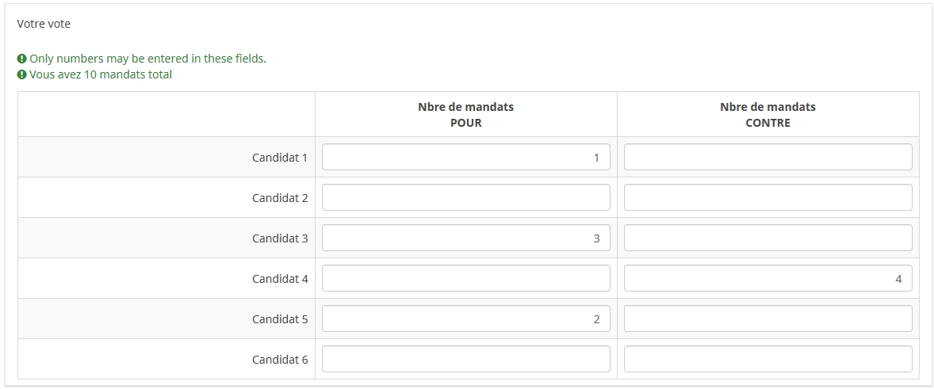Click the 'Votre vote' question title
Image resolution: width=934 pixels, height=389 pixels.
point(44,24)
